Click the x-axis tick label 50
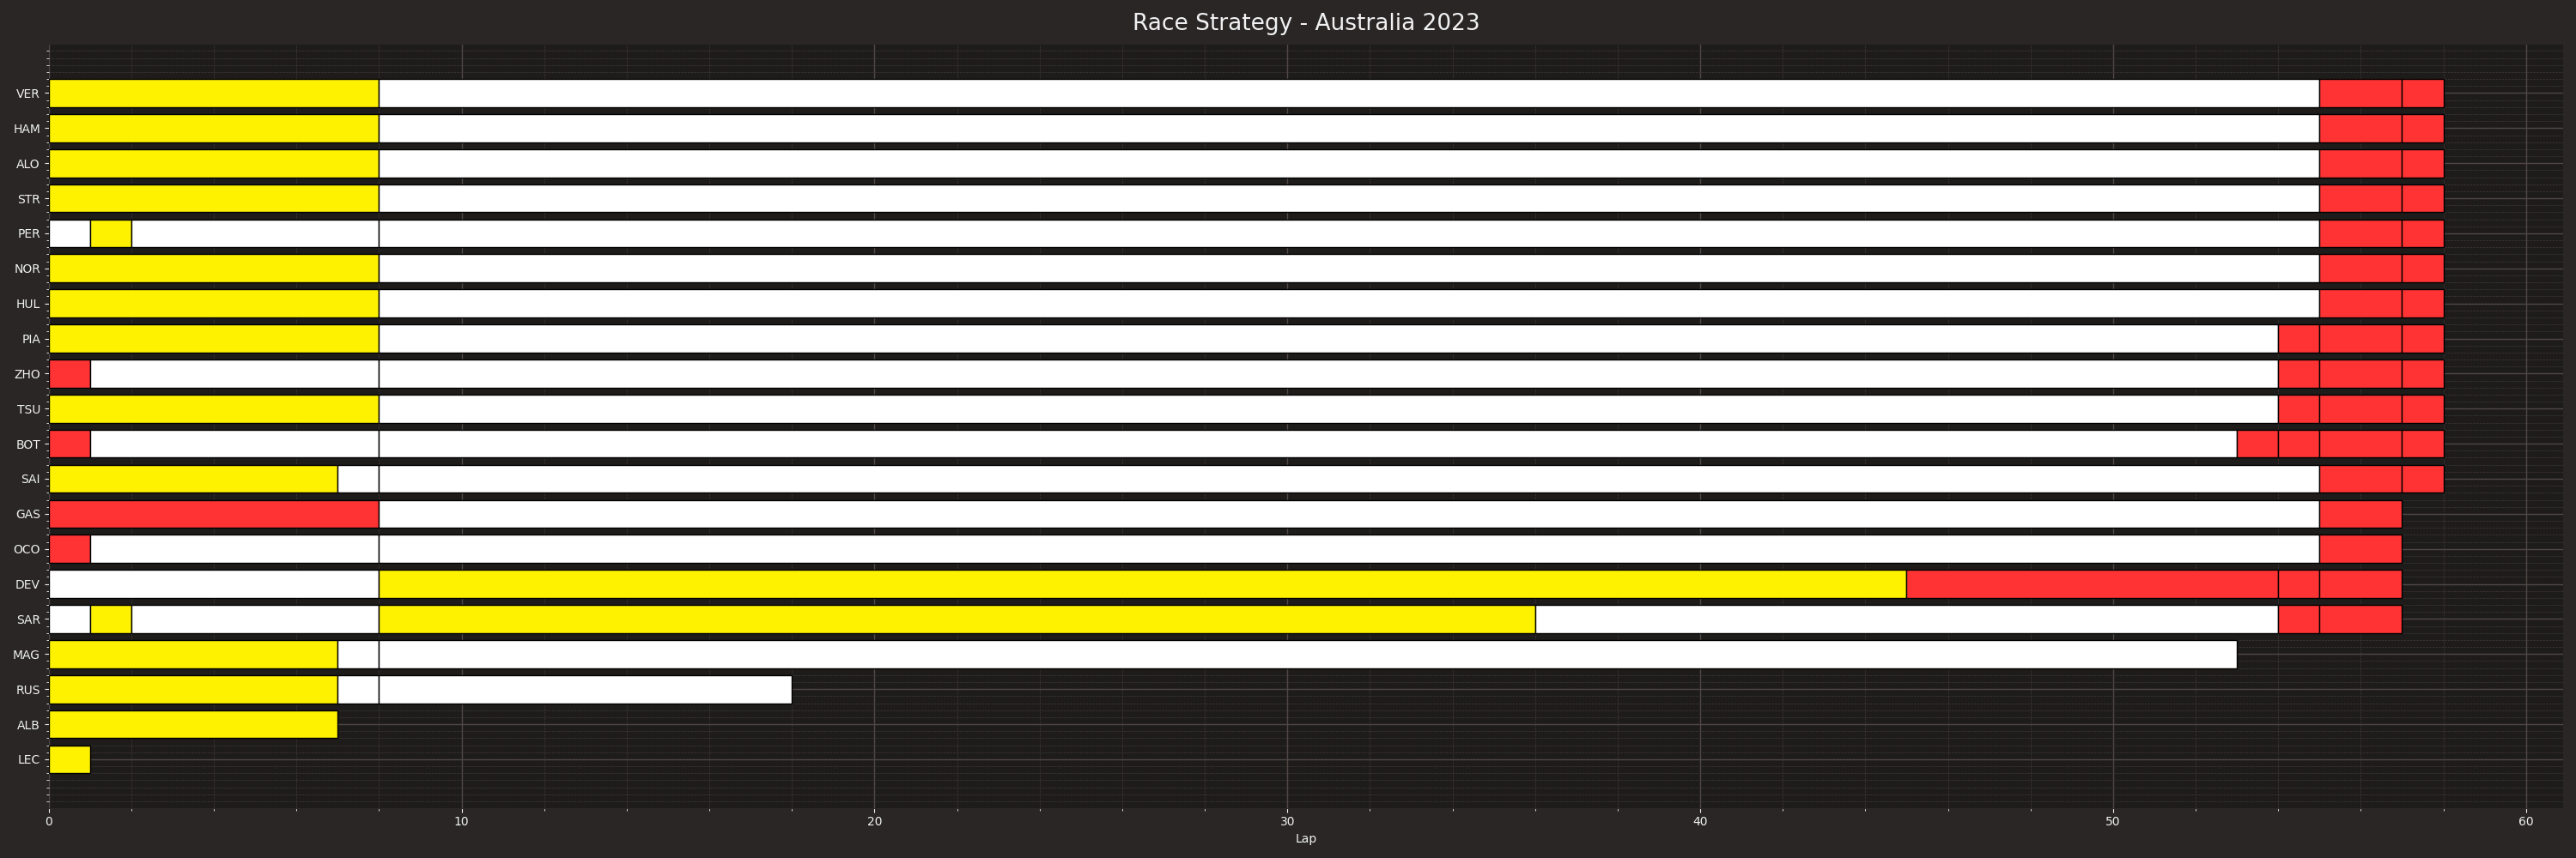This screenshot has width=2576, height=858. click(x=2113, y=822)
